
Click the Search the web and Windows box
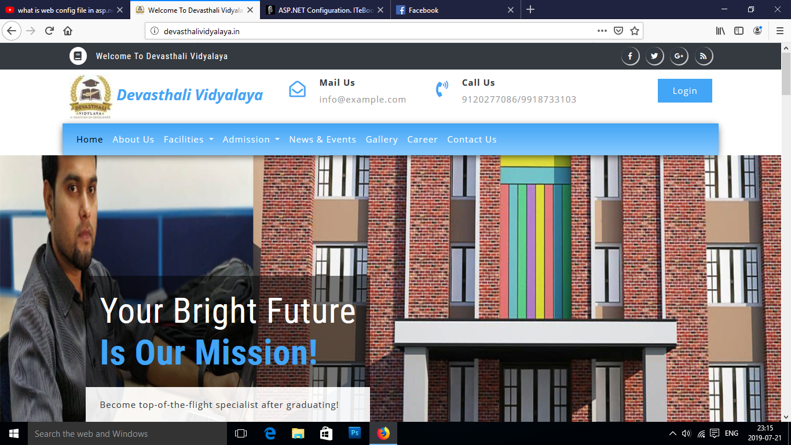(127, 433)
